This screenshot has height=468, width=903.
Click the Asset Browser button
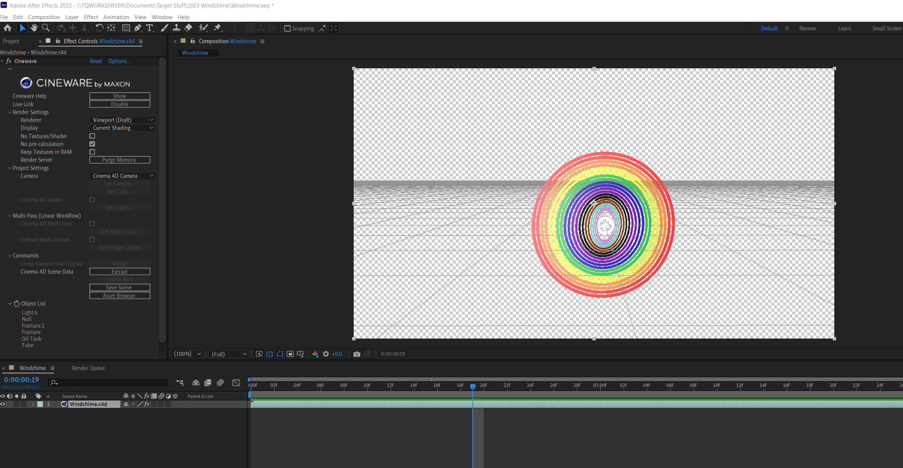(x=119, y=295)
